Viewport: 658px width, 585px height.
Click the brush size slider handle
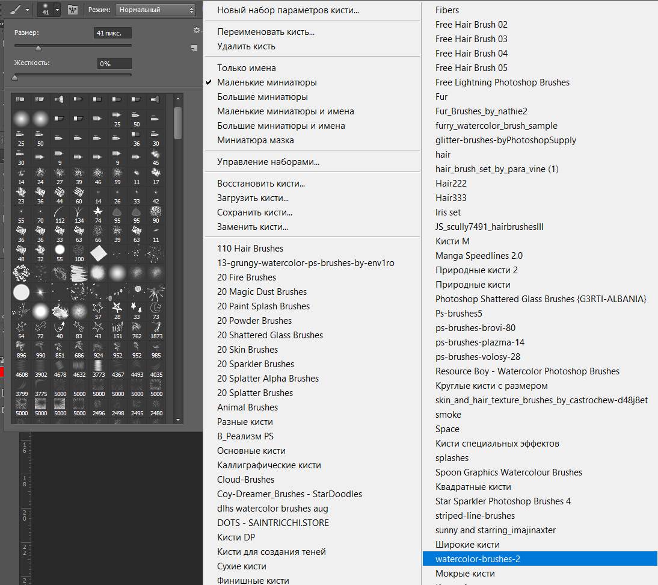(x=38, y=48)
